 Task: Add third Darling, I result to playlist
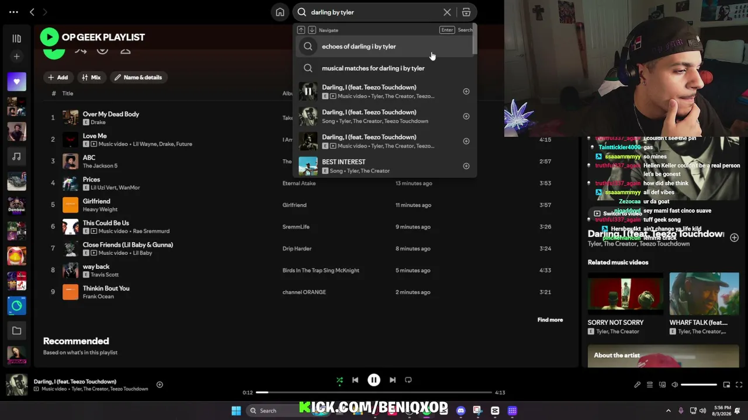[x=466, y=141]
